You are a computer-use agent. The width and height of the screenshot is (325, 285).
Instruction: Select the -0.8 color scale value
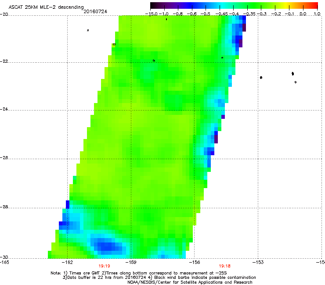click(178, 14)
